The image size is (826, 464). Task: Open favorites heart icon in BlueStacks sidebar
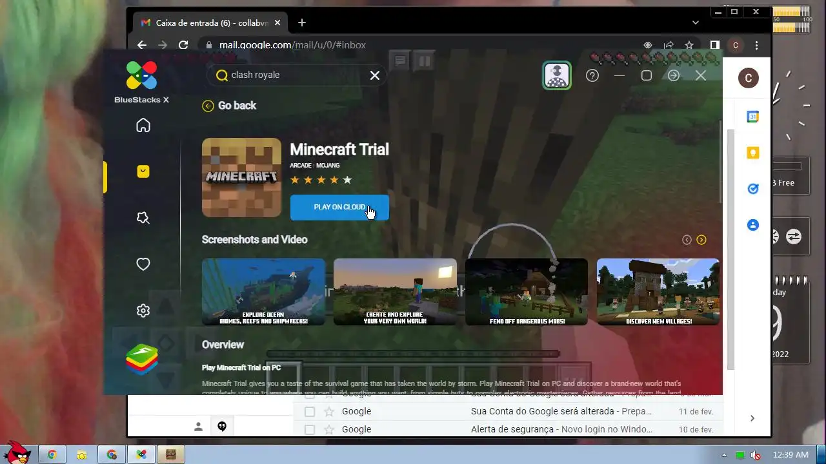click(143, 264)
